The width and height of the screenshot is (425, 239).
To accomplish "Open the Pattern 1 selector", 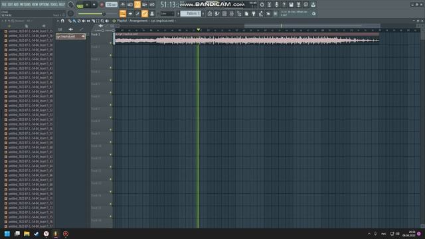I will click(191, 13).
